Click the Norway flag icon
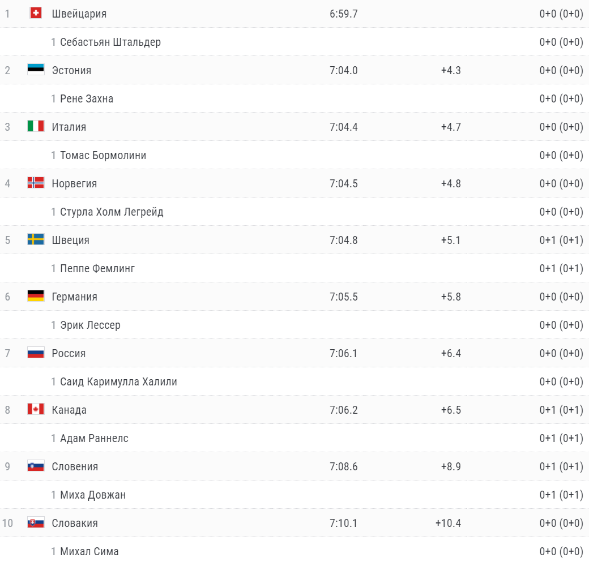The image size is (589, 562). (x=36, y=183)
